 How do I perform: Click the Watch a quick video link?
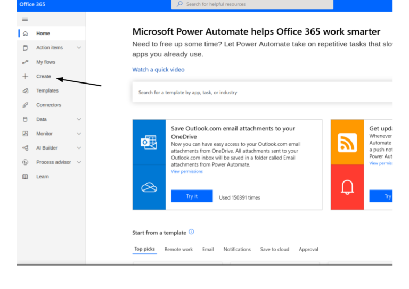[158, 70]
